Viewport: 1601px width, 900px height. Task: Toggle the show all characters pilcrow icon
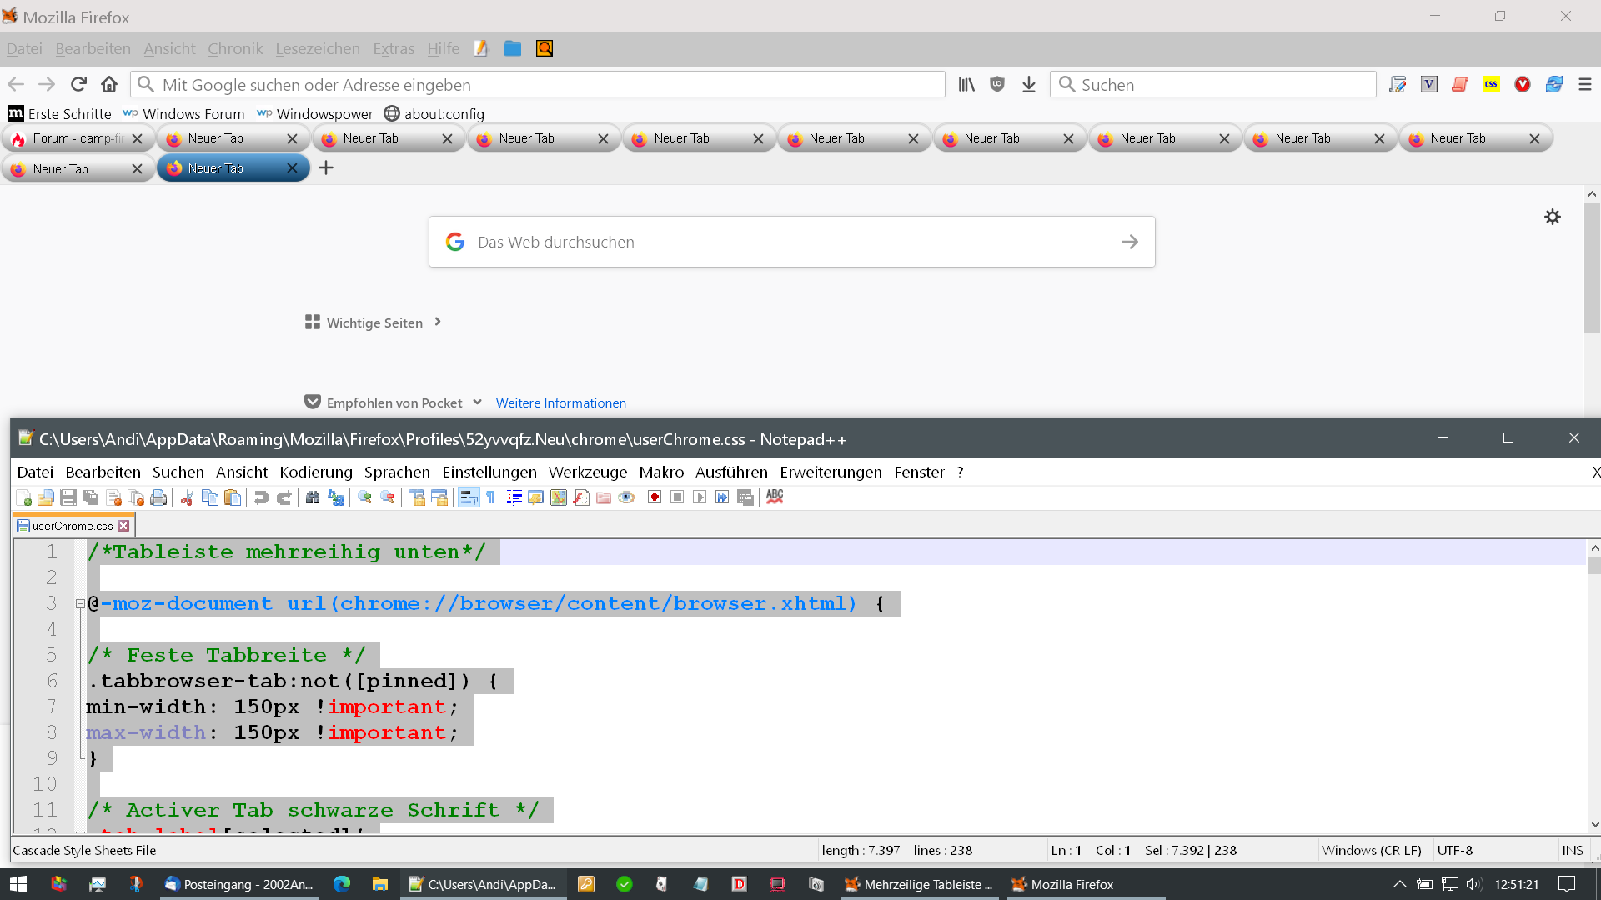pos(491,497)
